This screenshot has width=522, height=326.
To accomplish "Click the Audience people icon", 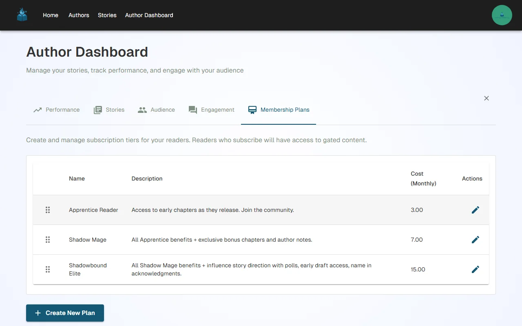I will (142, 110).
